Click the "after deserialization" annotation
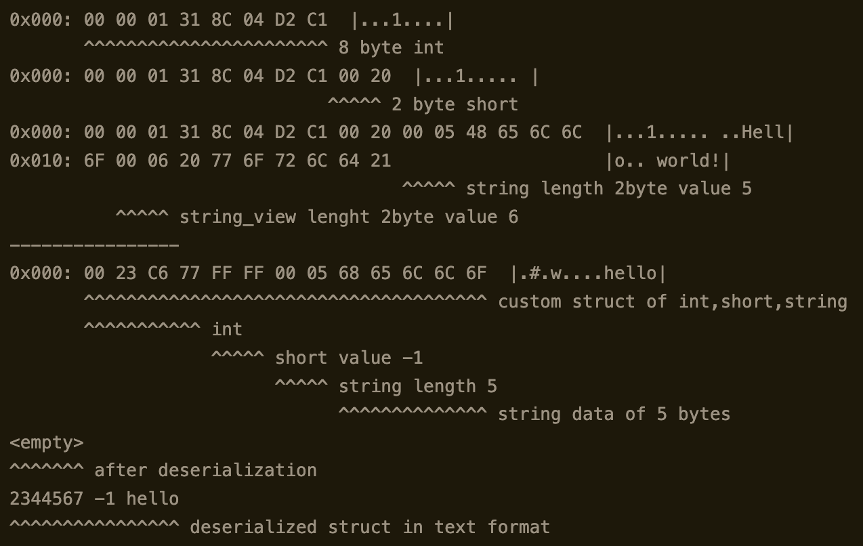 pos(205,471)
